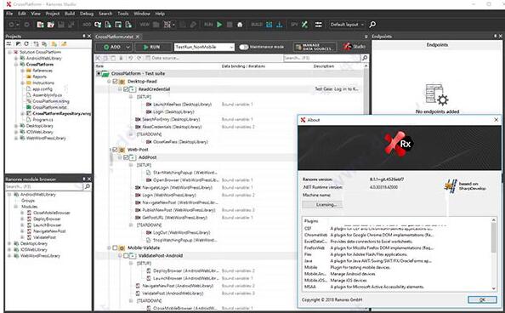Uncheck the Web-Post checkbox
The width and height of the screenshot is (505, 313).
tap(115, 150)
